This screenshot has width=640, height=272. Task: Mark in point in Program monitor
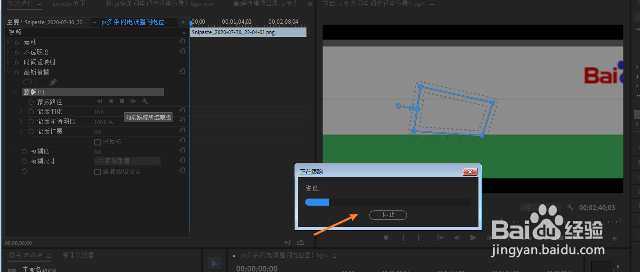click(403, 238)
